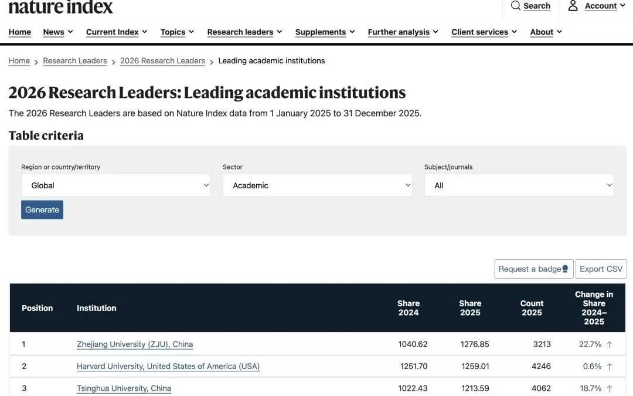Viewport: 633px width, 396px height.
Task: Open the Tsinghua University, China link
Action: 124,388
